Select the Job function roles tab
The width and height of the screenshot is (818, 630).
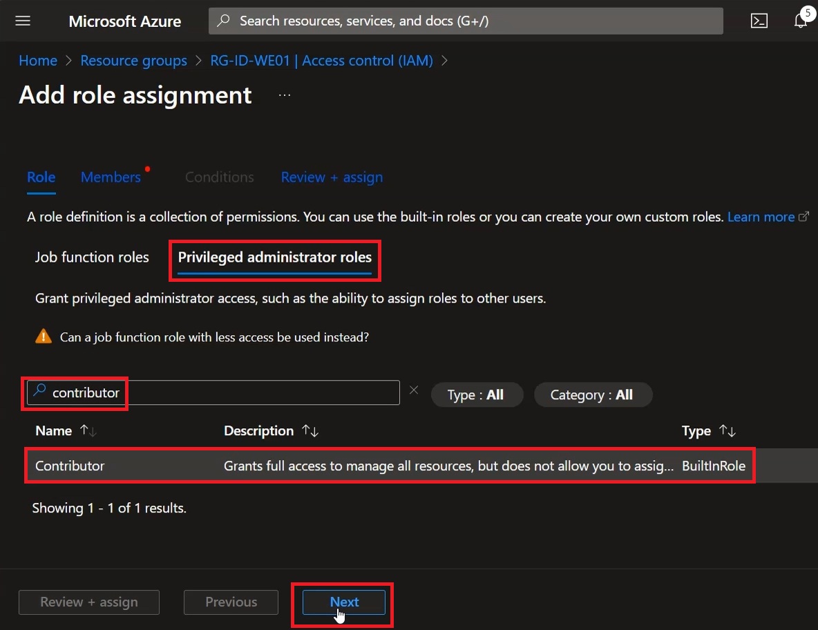(92, 257)
